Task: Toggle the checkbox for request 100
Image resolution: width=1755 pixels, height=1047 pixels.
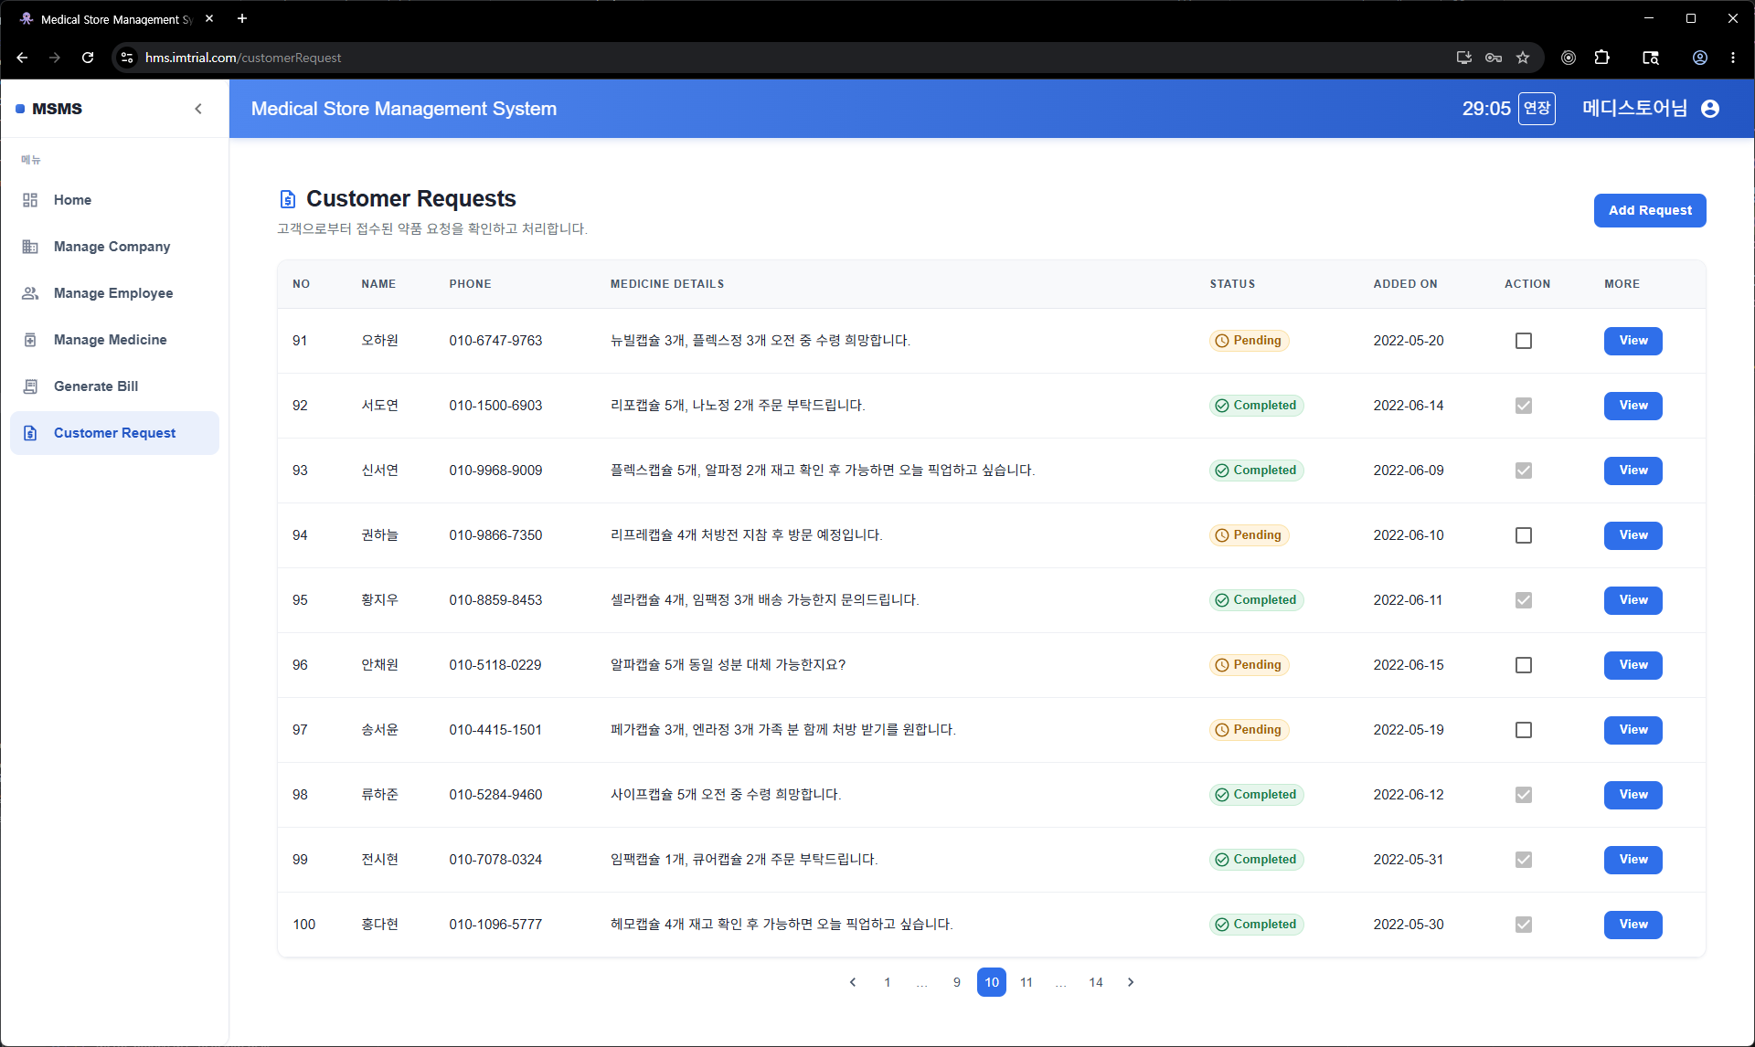Action: (1524, 925)
